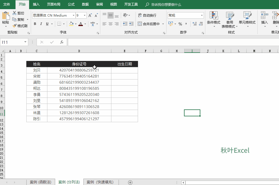This screenshot has width=279, height=185.
Task: Apply cell borders icon
Action: 59,24
